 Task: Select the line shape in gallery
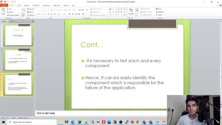coord(113,9)
